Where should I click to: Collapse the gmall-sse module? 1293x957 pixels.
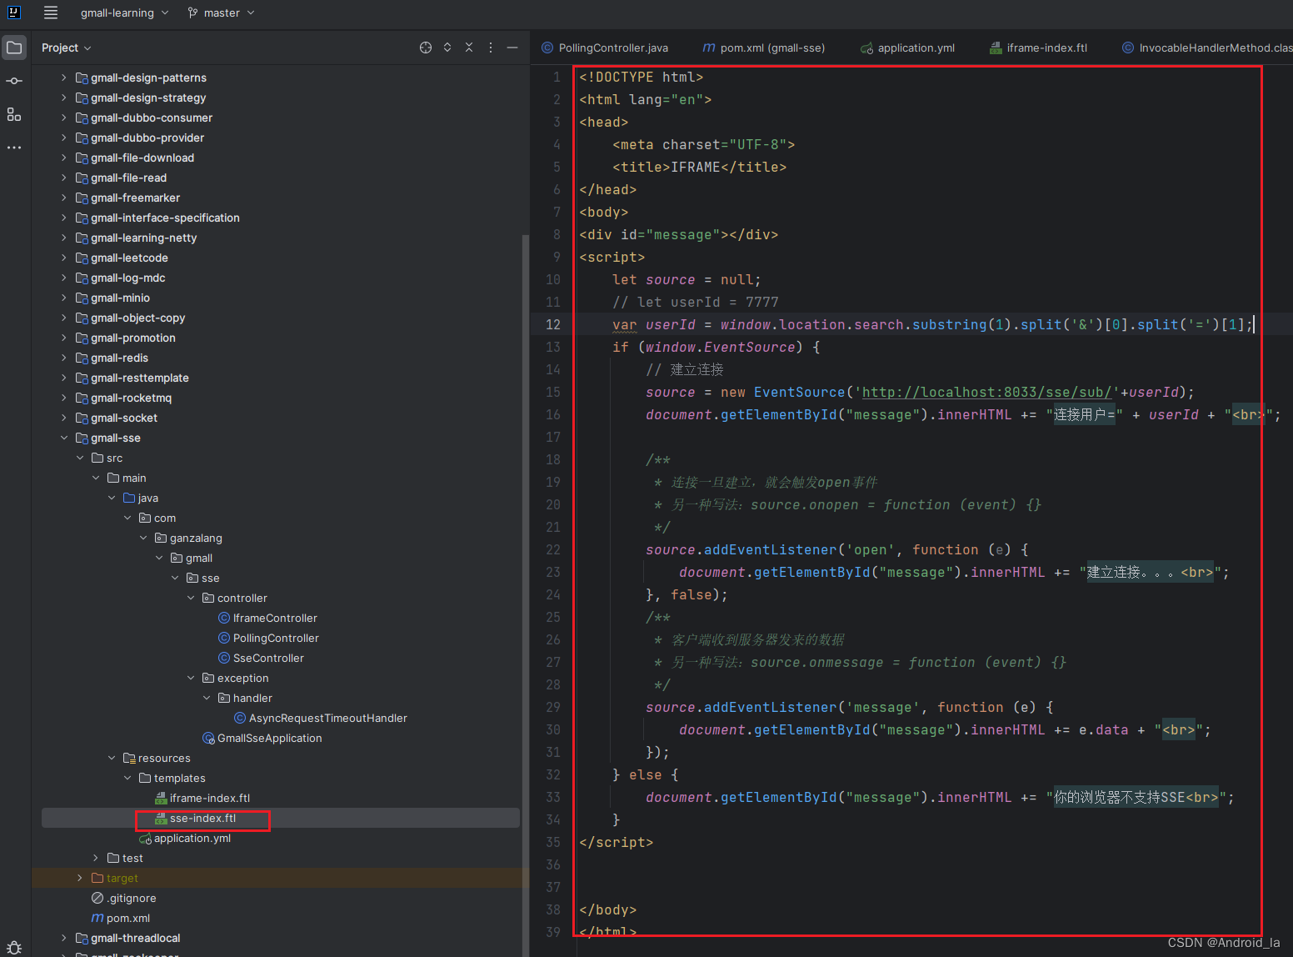click(64, 438)
